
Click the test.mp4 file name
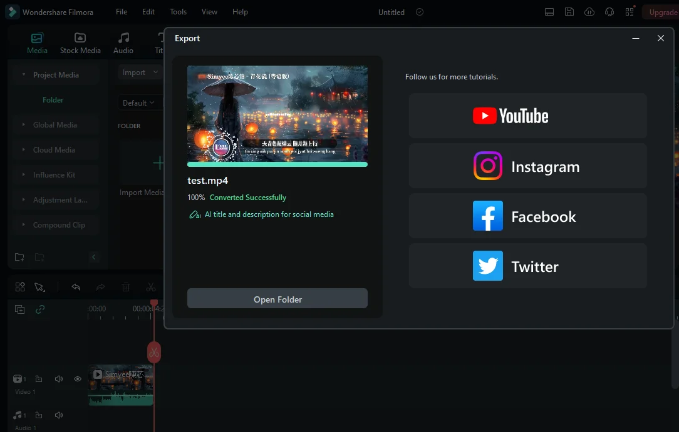pos(208,181)
